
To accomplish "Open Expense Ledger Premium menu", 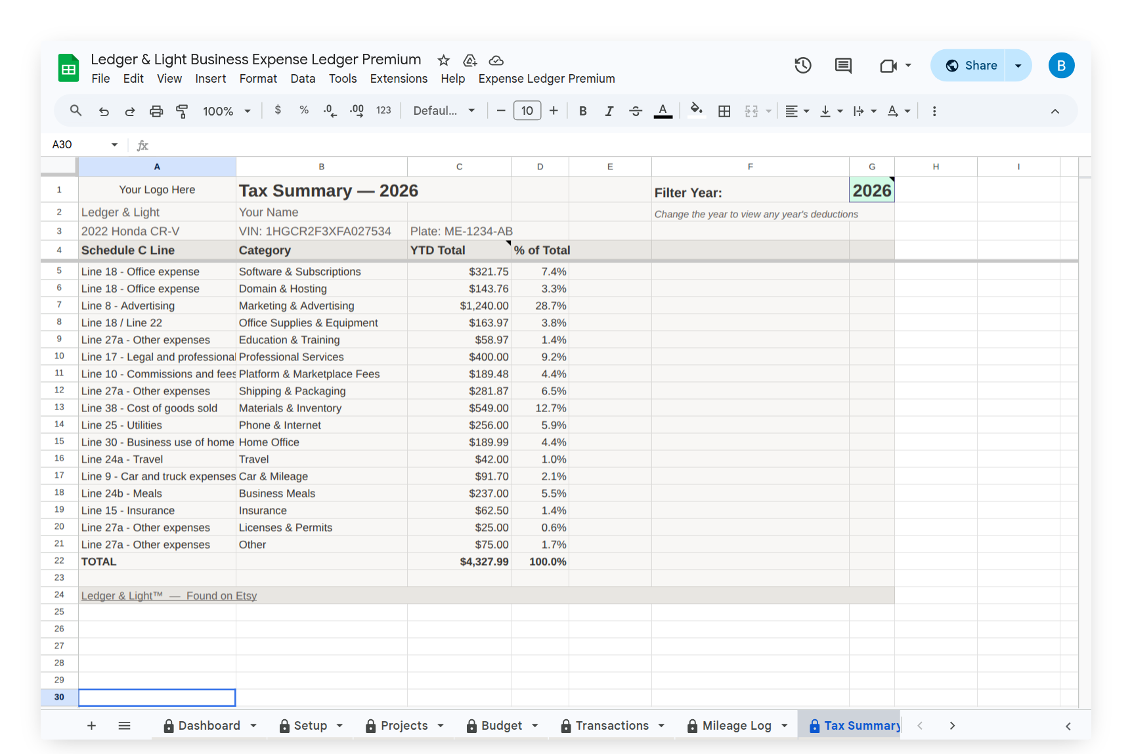I will pos(546,79).
